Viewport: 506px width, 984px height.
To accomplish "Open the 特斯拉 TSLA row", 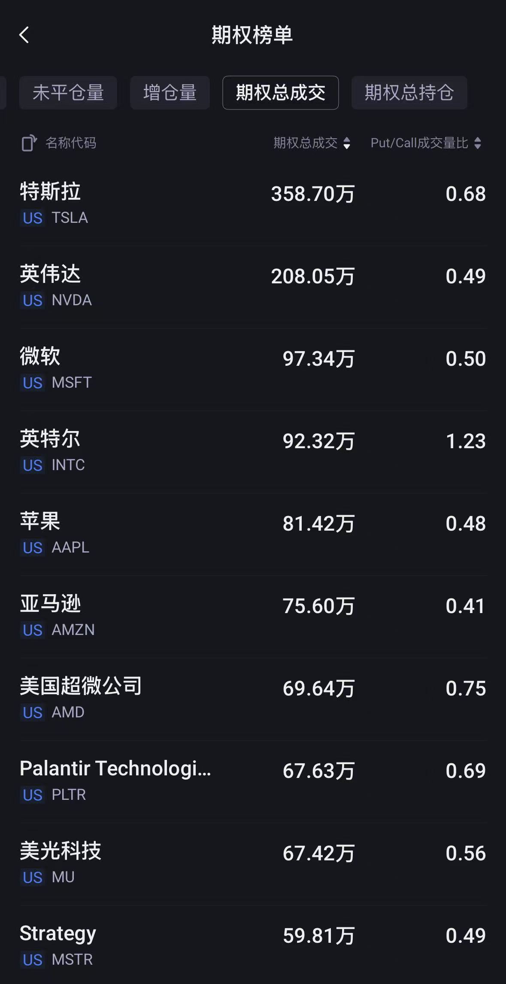I will tap(253, 204).
